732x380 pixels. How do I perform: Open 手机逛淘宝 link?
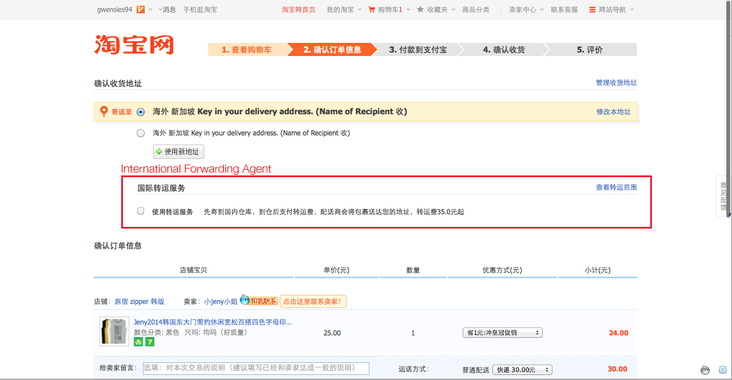coord(200,9)
